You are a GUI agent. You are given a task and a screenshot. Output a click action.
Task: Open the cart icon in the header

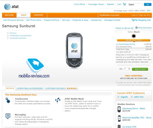(x=125, y=4)
